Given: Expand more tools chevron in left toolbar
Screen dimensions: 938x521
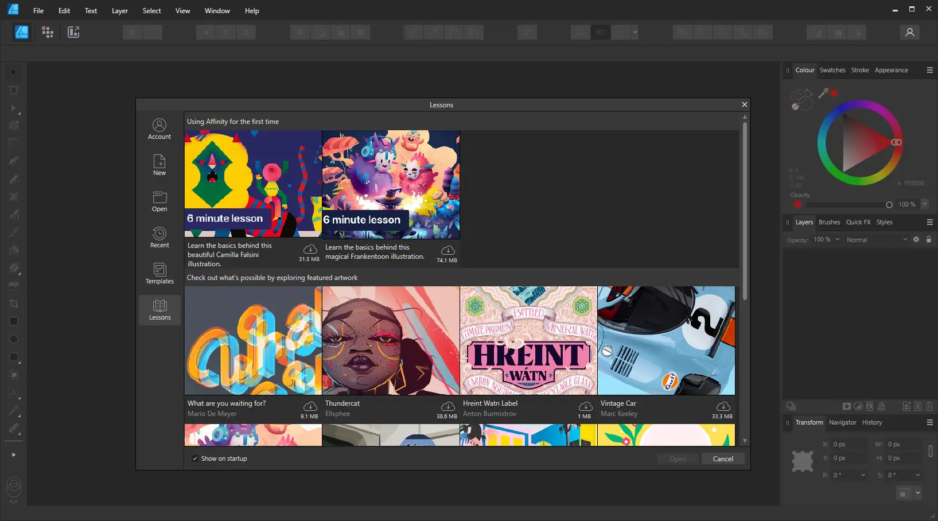Looking at the screenshot, I should [x=14, y=455].
